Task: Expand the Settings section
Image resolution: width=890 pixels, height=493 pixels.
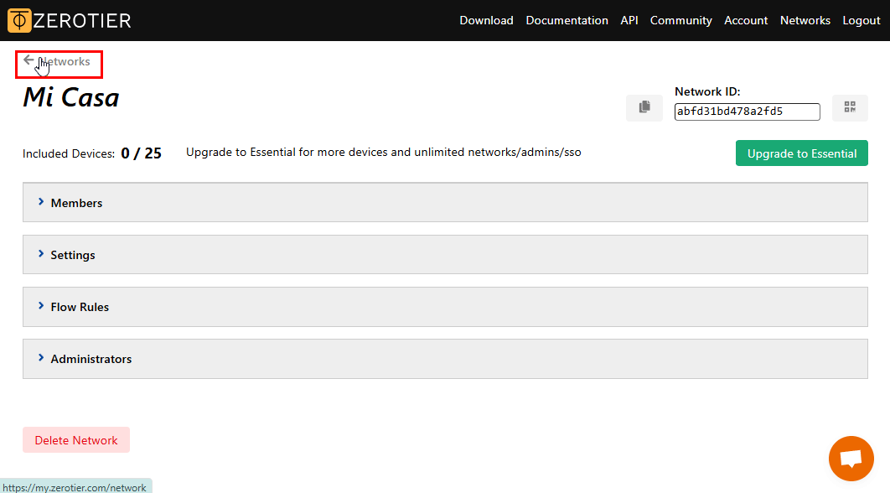Action: coord(73,255)
